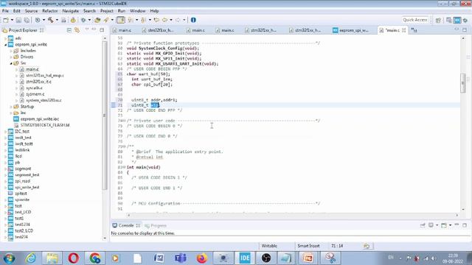Click line 71 selected variable text

point(155,105)
